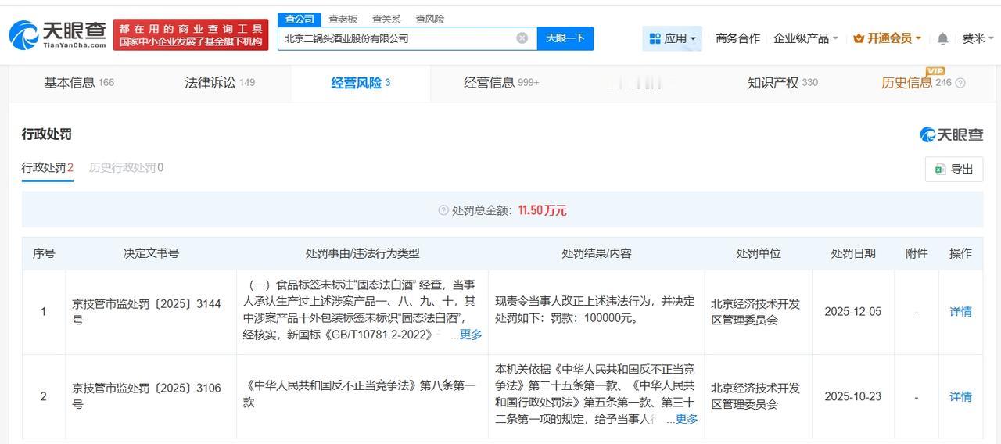
Task: Click the TianYanCha logo at top left
Action: point(57,35)
